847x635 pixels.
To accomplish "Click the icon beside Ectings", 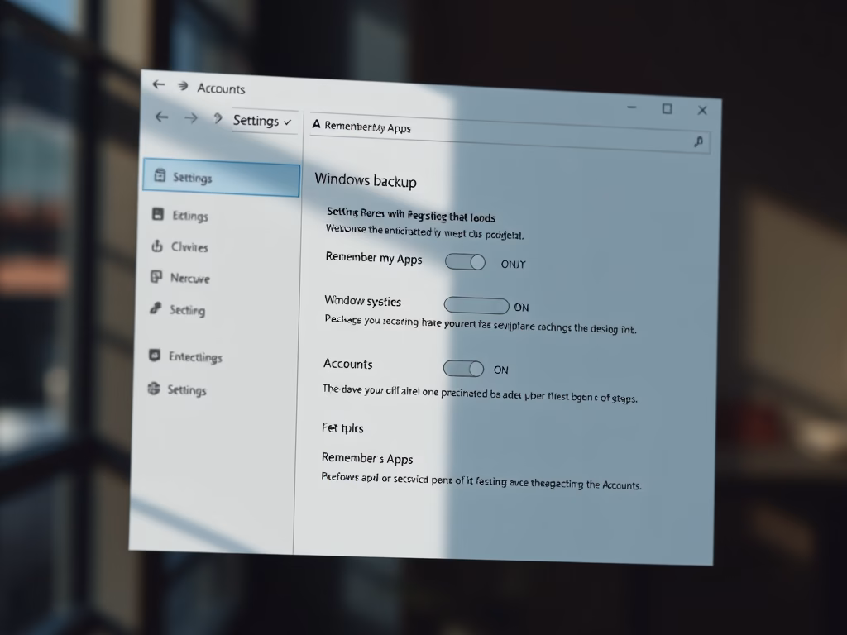I will (x=158, y=214).
